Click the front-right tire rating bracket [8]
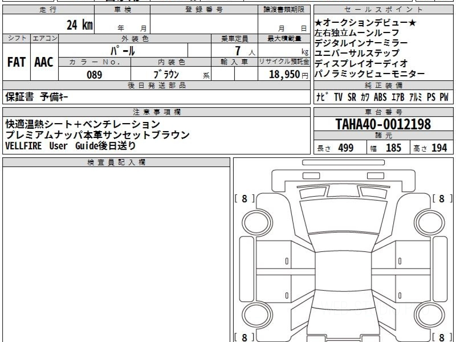 [442, 199]
